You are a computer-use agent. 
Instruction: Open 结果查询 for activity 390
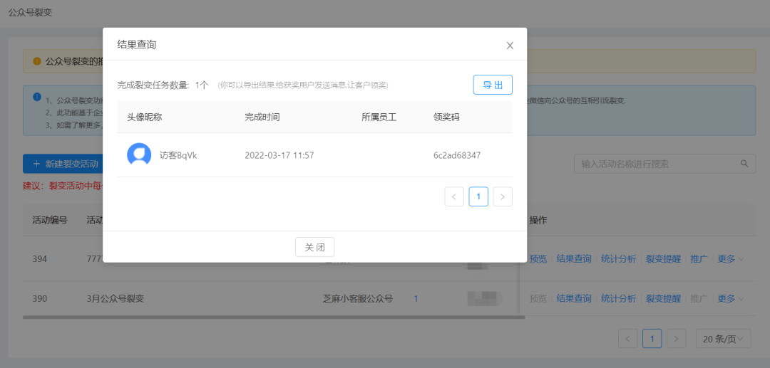pyautogui.click(x=573, y=298)
